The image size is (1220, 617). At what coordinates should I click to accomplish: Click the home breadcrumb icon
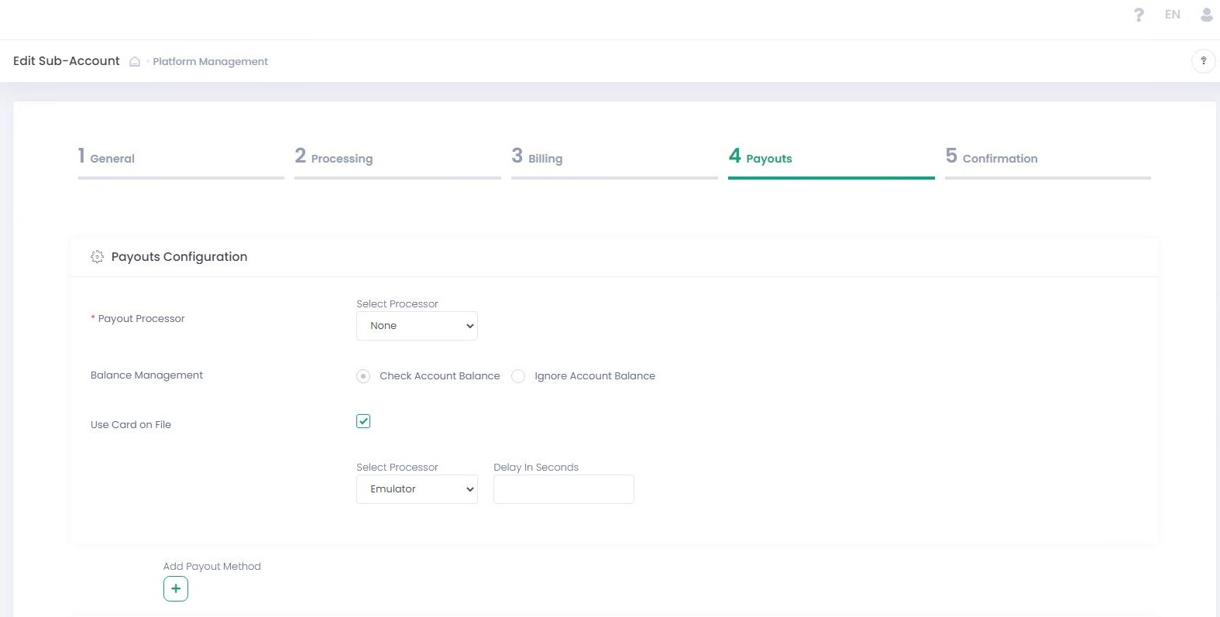tap(135, 62)
